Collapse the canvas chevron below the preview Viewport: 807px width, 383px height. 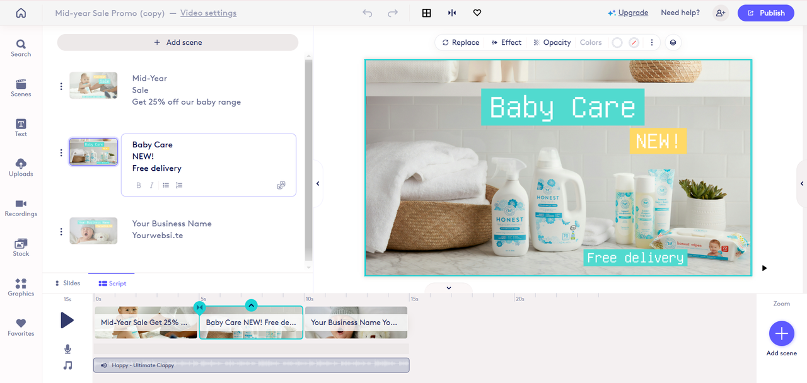tap(449, 288)
